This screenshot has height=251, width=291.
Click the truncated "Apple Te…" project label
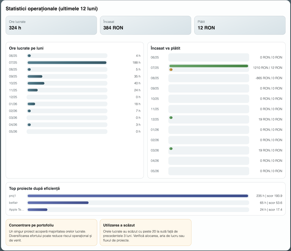(x=17, y=210)
